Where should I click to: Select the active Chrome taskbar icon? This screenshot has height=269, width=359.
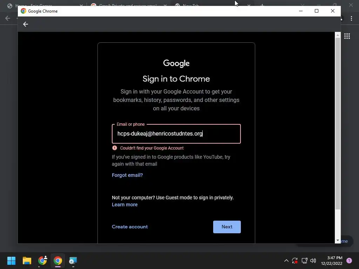pyautogui.click(x=58, y=261)
